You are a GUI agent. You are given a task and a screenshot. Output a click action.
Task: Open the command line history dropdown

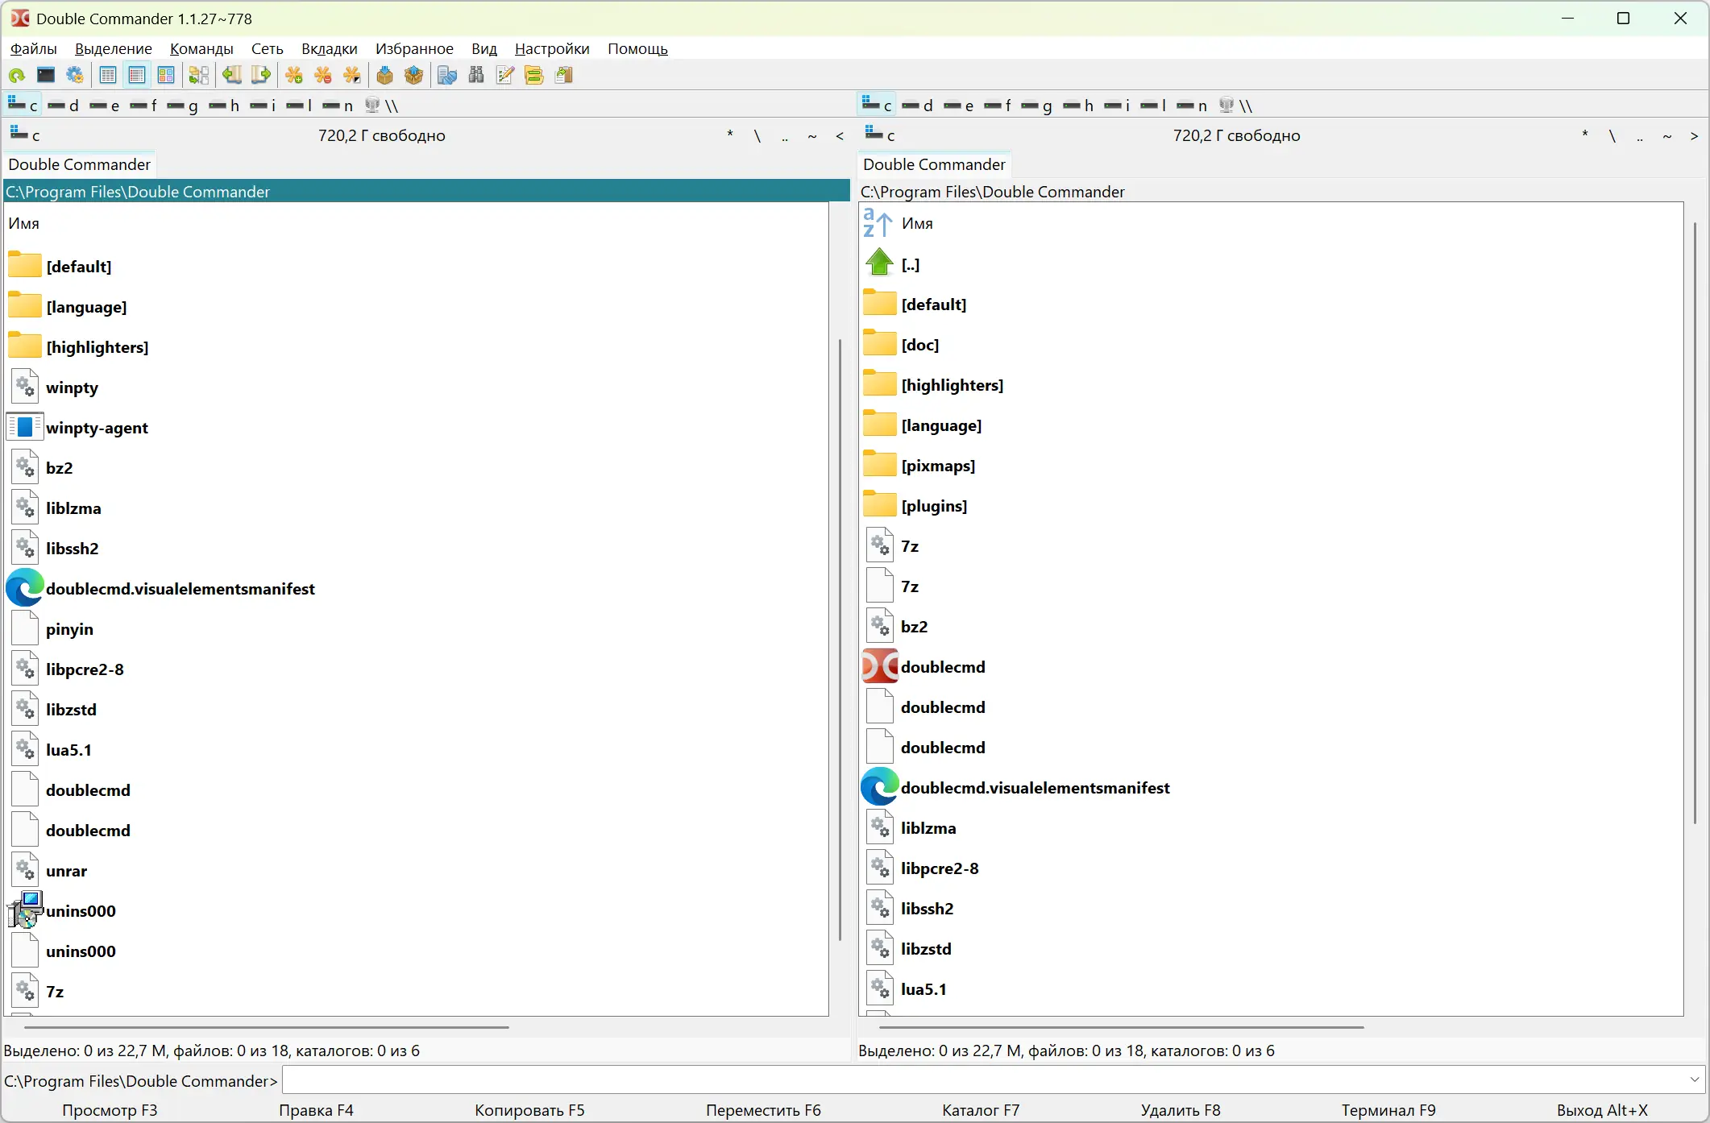tap(1694, 1079)
